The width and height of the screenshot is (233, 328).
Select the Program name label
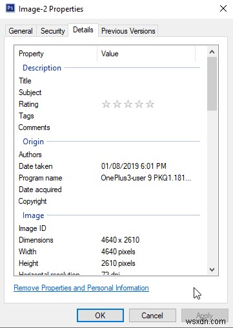pyautogui.click(x=41, y=178)
